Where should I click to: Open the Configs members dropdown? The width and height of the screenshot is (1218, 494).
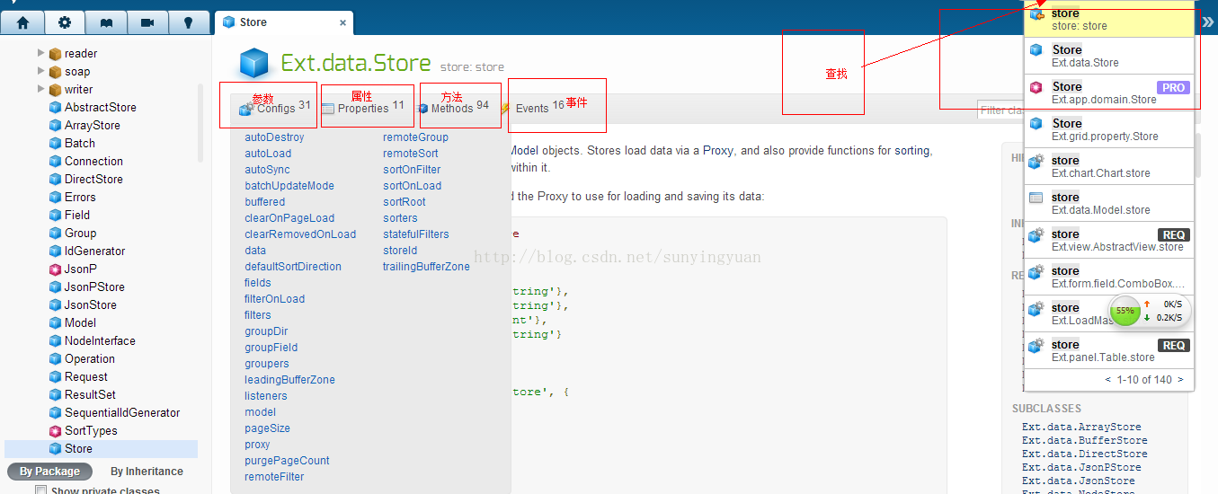coord(274,108)
